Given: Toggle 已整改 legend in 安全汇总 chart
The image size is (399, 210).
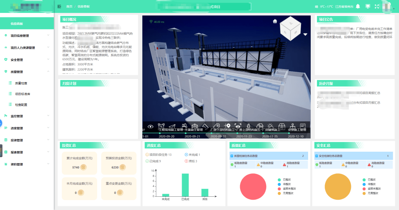Looking at the screenshot, I should click(369, 179).
